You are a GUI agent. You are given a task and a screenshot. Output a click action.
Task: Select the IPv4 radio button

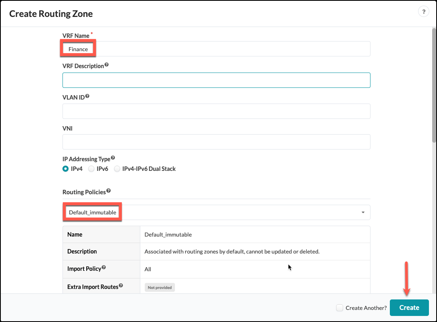65,169
